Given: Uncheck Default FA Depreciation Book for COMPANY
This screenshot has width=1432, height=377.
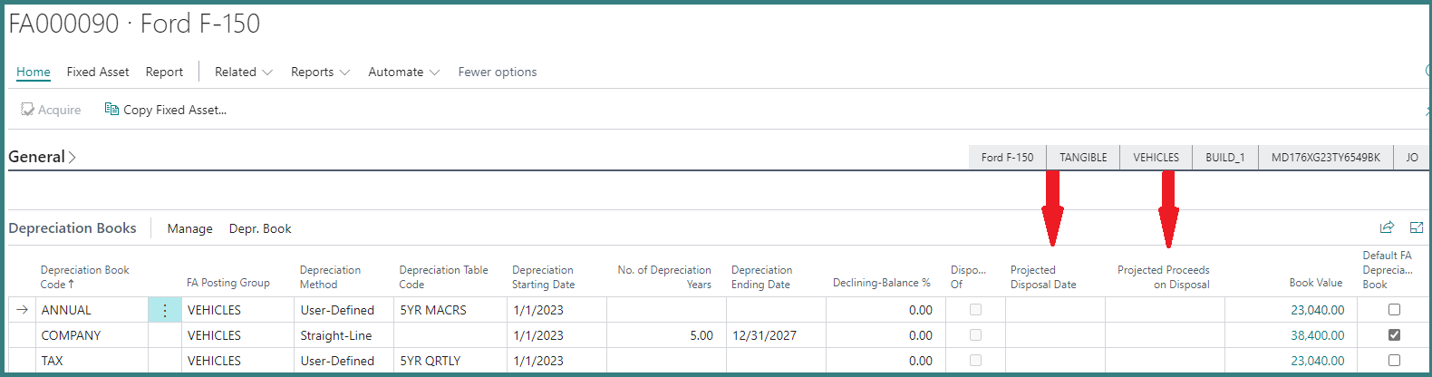Looking at the screenshot, I should pyautogui.click(x=1394, y=335).
